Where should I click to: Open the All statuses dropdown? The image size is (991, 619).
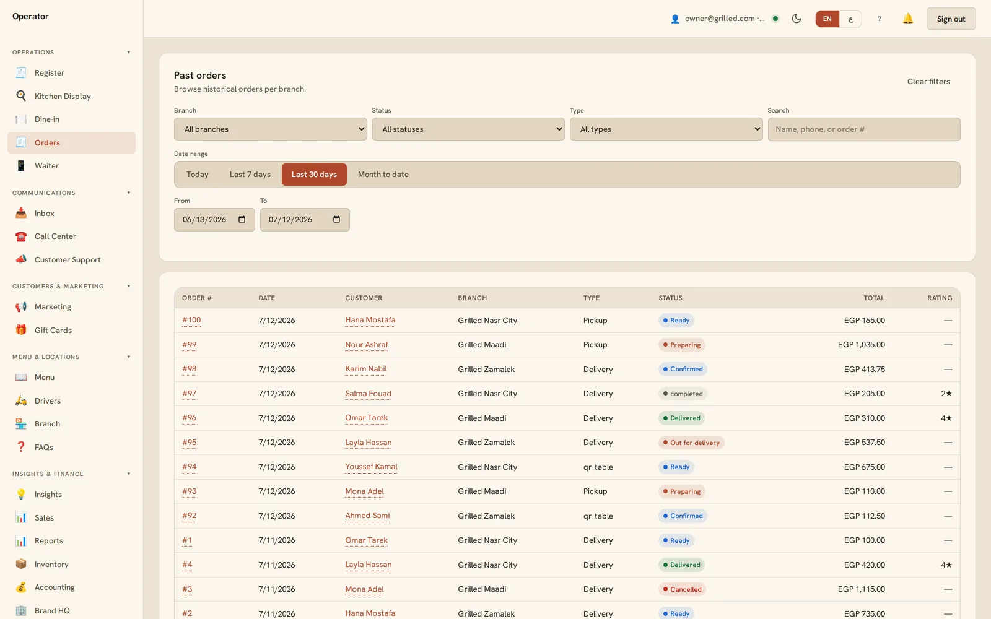click(x=468, y=129)
